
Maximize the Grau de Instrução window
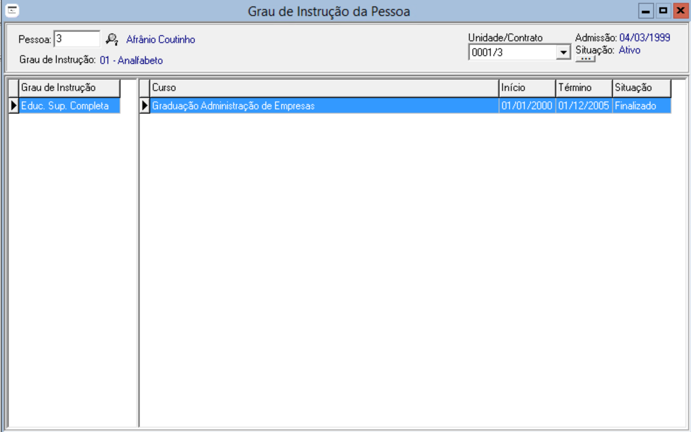(662, 10)
